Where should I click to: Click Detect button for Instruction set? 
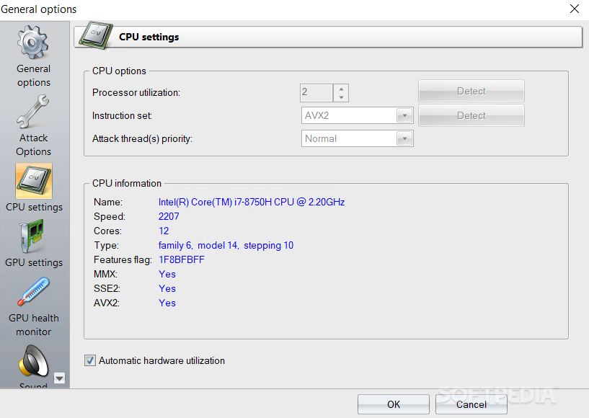471,115
